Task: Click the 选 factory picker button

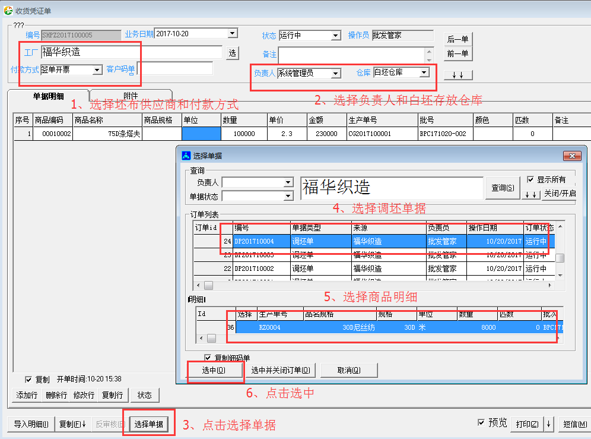Action: [232, 53]
